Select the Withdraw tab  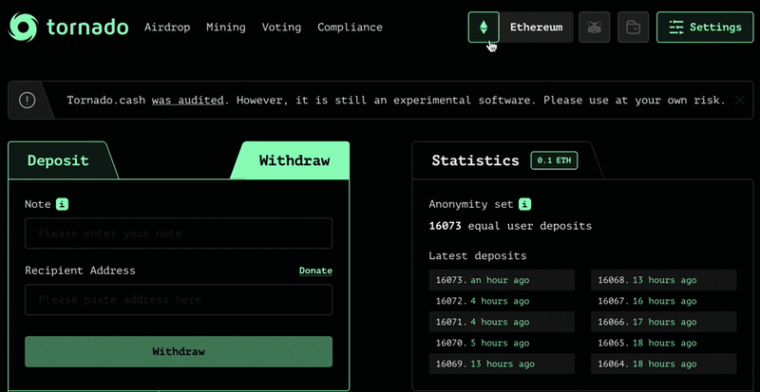[x=294, y=160]
